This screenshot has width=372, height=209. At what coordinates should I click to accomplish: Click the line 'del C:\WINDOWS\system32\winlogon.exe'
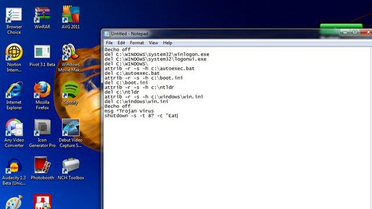coord(157,55)
